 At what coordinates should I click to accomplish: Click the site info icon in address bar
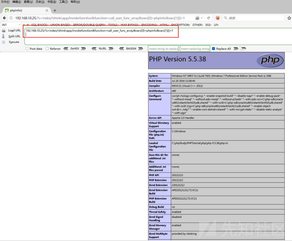(x=11, y=18)
